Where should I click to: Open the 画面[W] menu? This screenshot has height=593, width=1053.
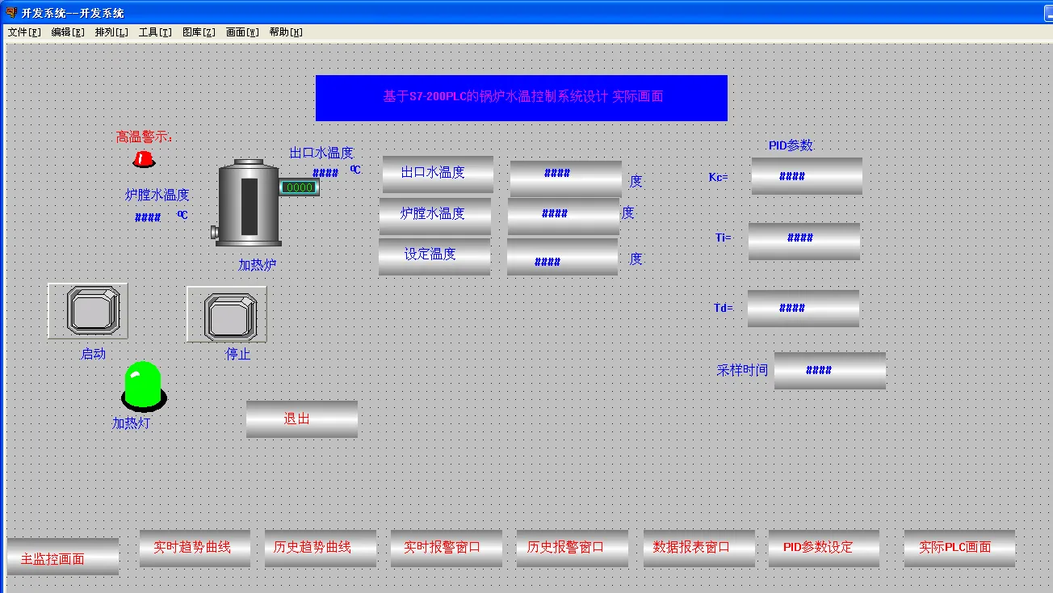point(242,32)
